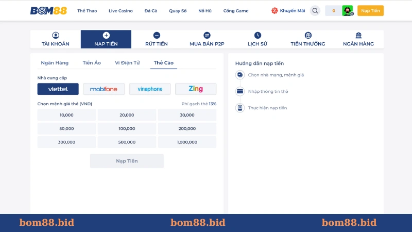Viewport: 412px width, 232px height.
Task: Choose Mobifone as card provider
Action: 104,89
